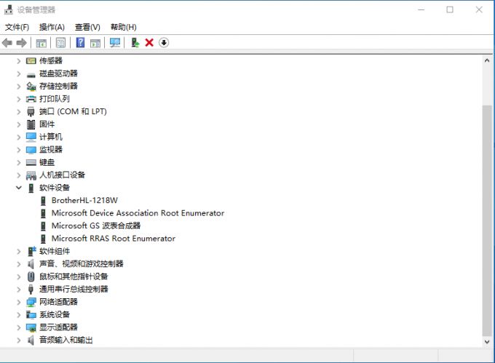Select the 端口 (COM 和 LPT) port icon

pos(31,111)
